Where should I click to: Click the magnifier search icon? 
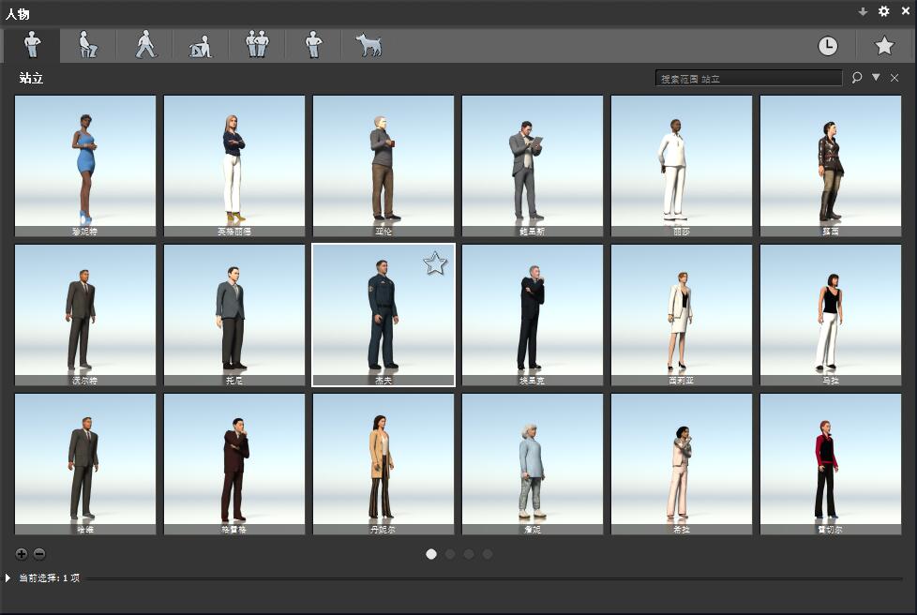tap(857, 78)
